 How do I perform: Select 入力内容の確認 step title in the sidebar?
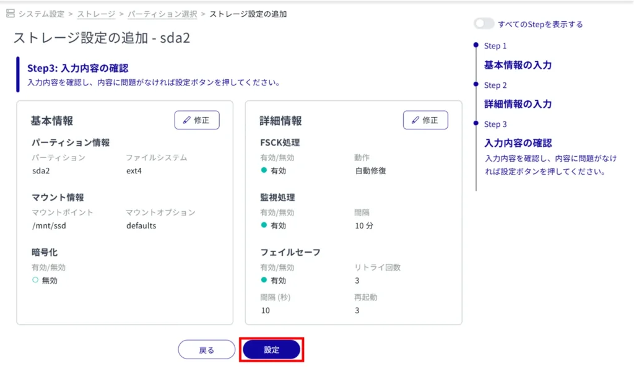coord(518,143)
